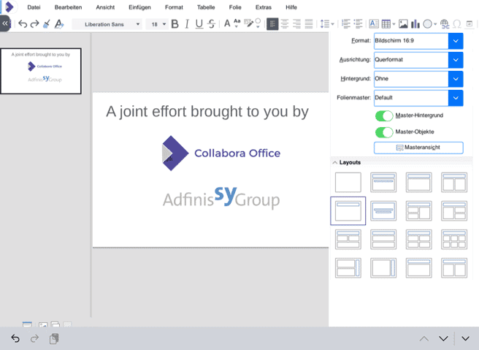Open the Folienmaster dropdown
Screen dimensions: 479x350
click(456, 97)
